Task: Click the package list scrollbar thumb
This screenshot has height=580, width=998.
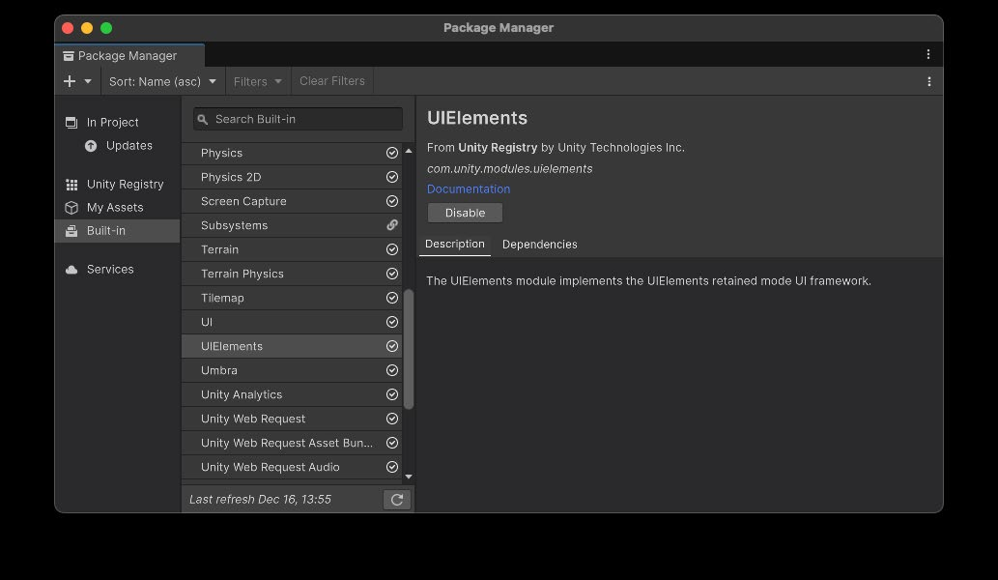Action: click(x=409, y=350)
